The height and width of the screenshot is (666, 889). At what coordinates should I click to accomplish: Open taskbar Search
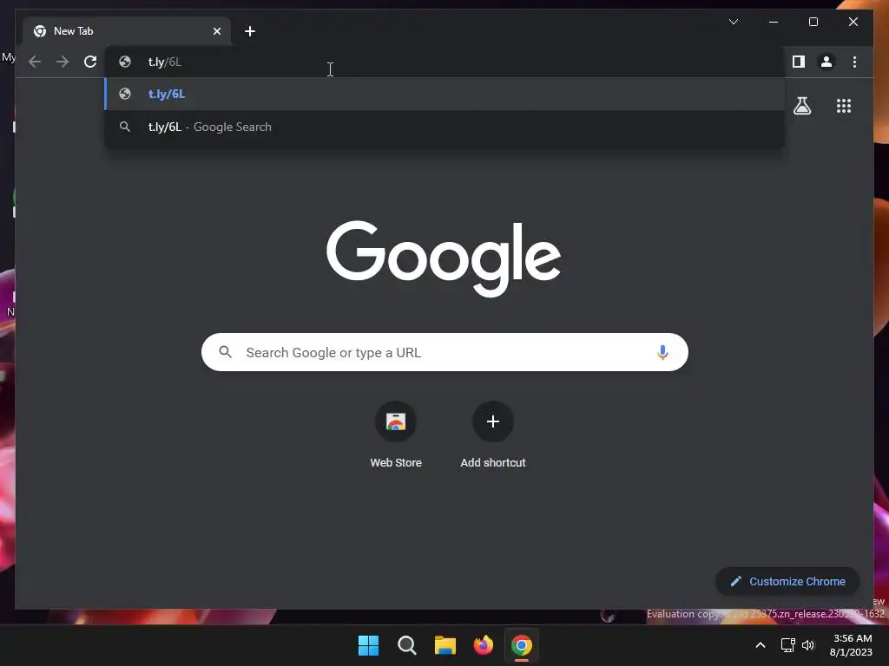point(406,645)
